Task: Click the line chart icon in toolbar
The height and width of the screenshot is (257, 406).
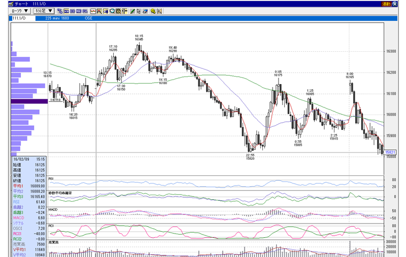Action: pyautogui.click(x=93, y=11)
